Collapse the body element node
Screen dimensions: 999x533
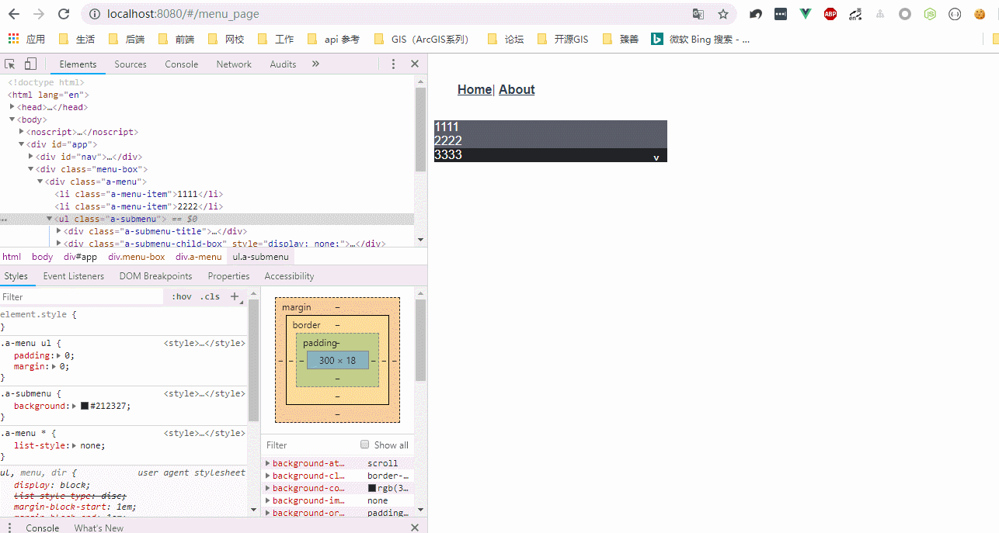(x=12, y=119)
